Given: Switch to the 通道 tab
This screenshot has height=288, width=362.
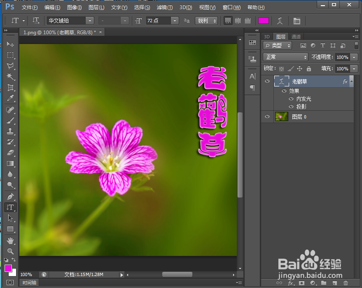Looking at the screenshot, I should pyautogui.click(x=296, y=36).
